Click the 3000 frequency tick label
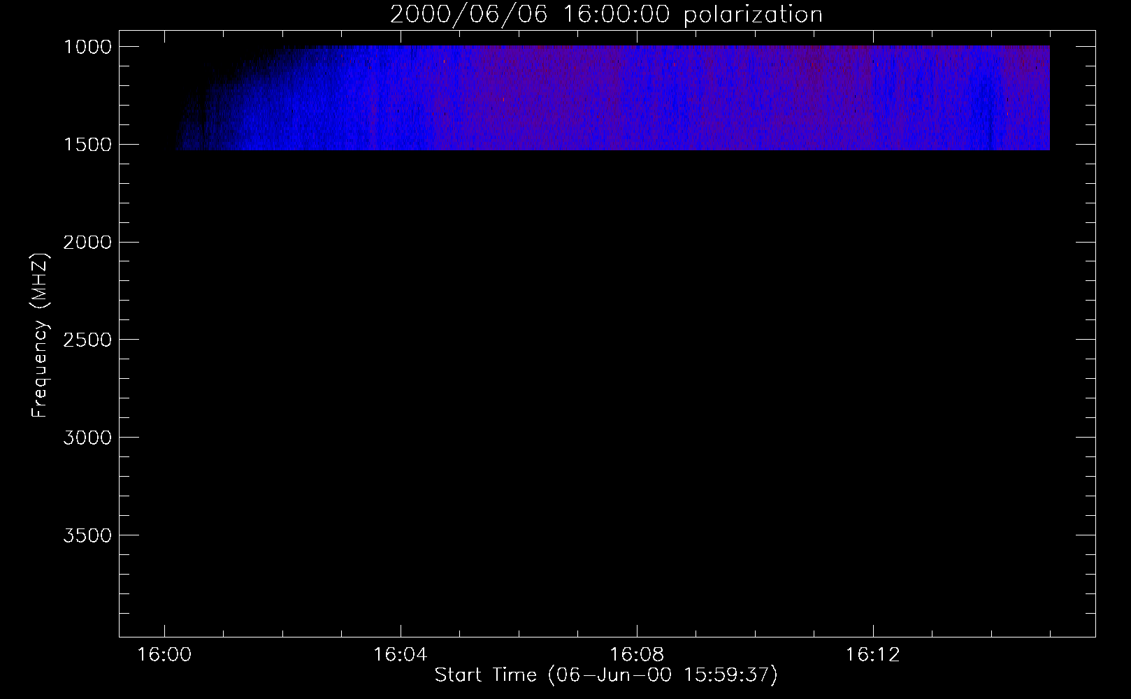Screen dimensions: 1131x699 coord(87,438)
